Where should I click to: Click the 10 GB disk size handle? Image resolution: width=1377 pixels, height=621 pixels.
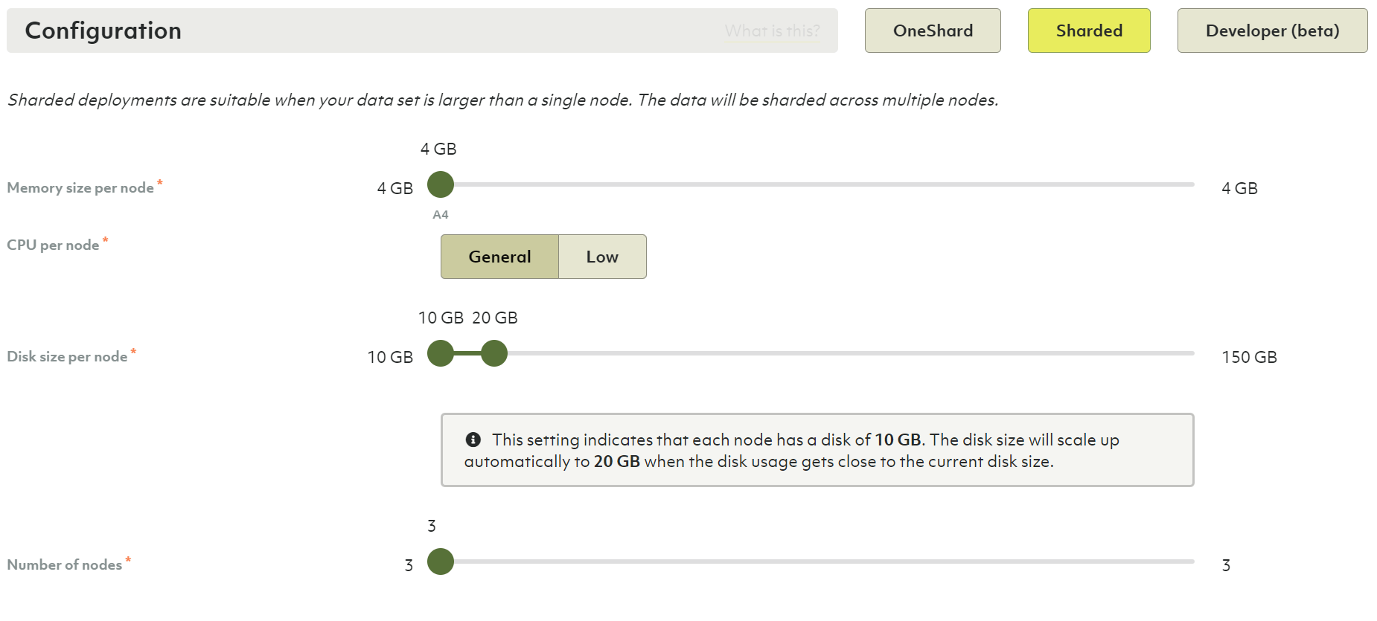click(441, 353)
